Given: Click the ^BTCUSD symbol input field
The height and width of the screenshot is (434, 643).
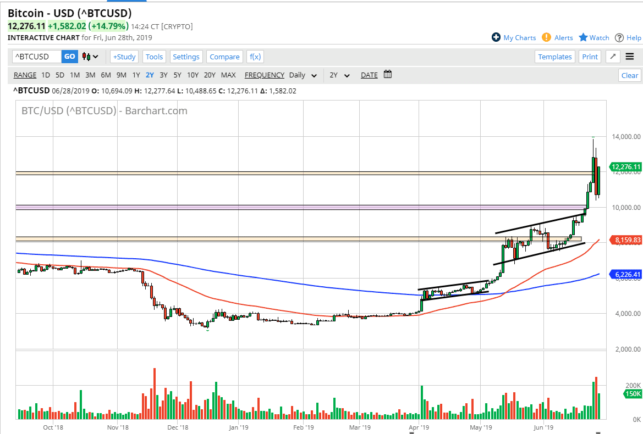Looking at the screenshot, I should point(36,57).
